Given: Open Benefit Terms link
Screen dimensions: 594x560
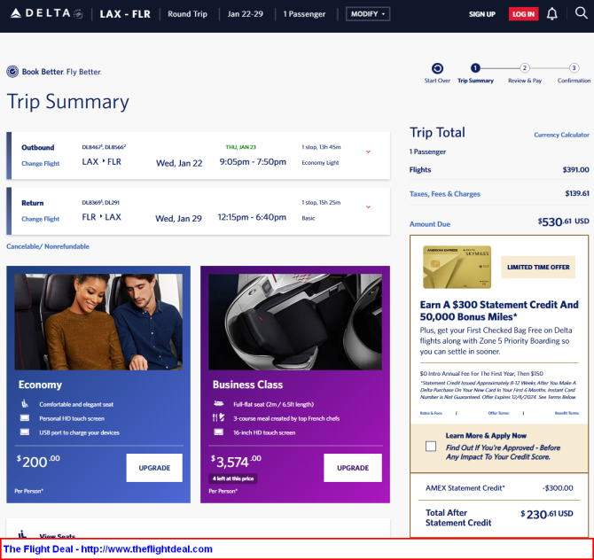Looking at the screenshot, I should [567, 413].
